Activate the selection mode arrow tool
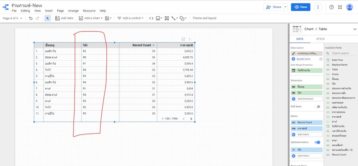 (x=48, y=18)
